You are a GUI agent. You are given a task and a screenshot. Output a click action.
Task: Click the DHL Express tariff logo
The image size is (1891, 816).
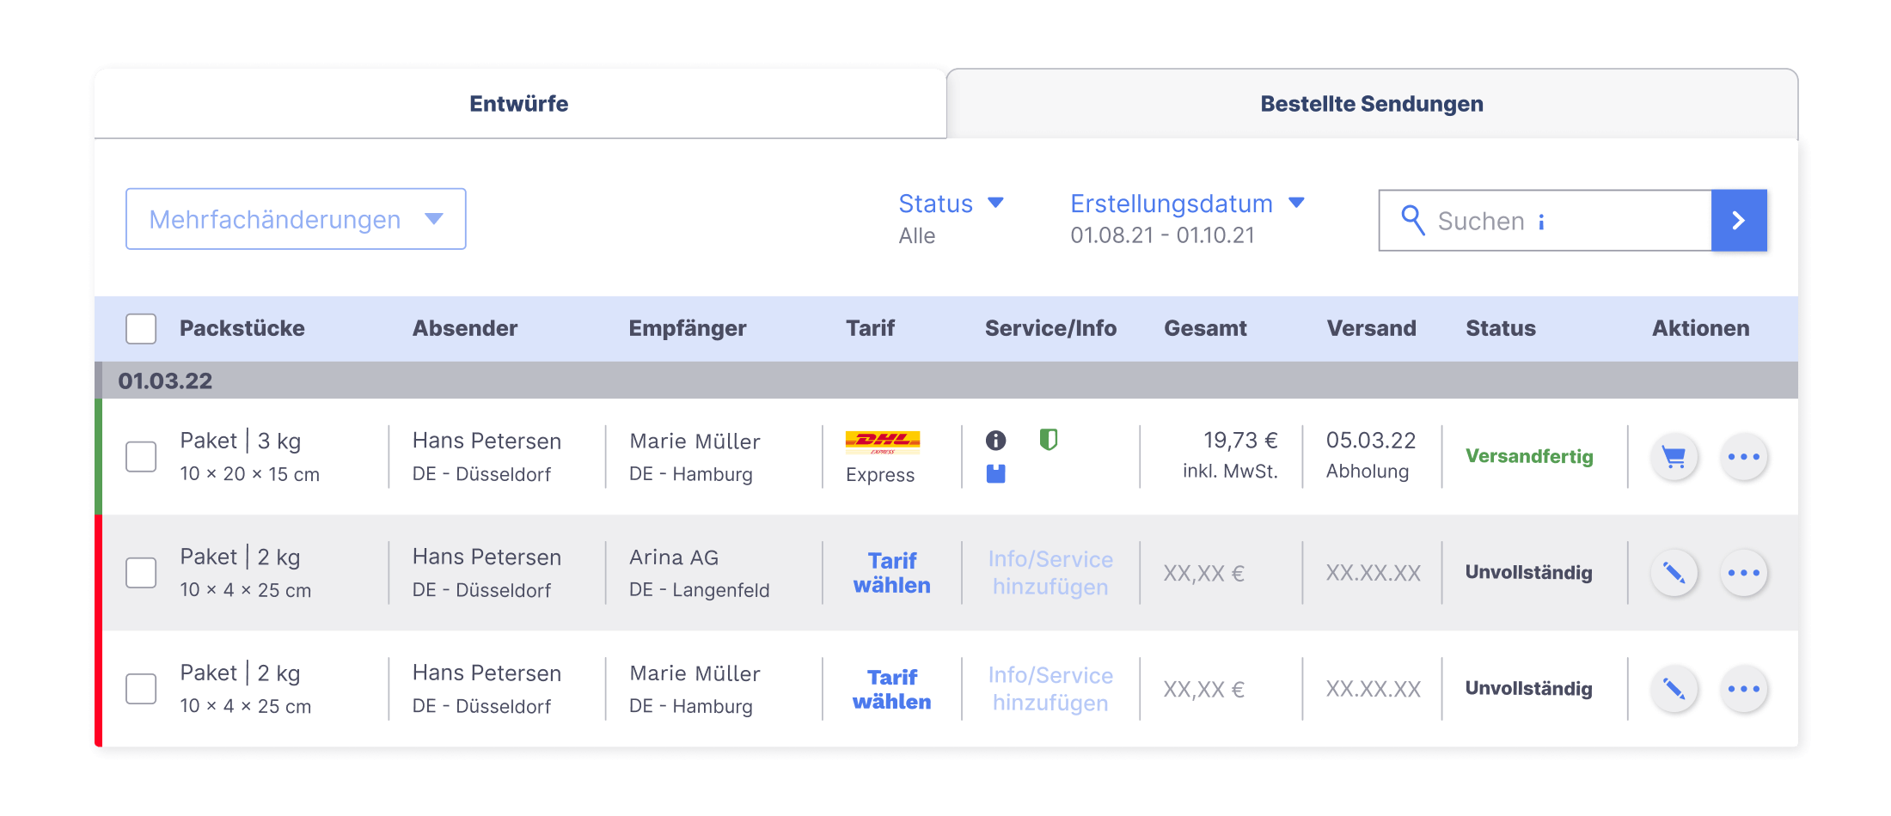click(884, 441)
